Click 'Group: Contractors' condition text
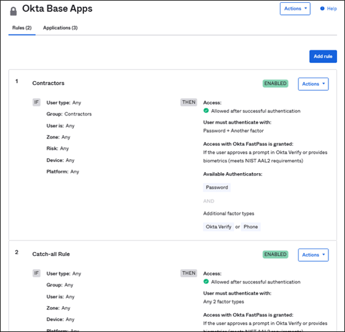345x332 pixels. tap(69, 114)
